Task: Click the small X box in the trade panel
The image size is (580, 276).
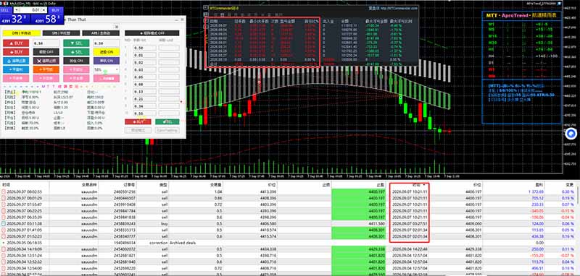Action: click(116, 27)
